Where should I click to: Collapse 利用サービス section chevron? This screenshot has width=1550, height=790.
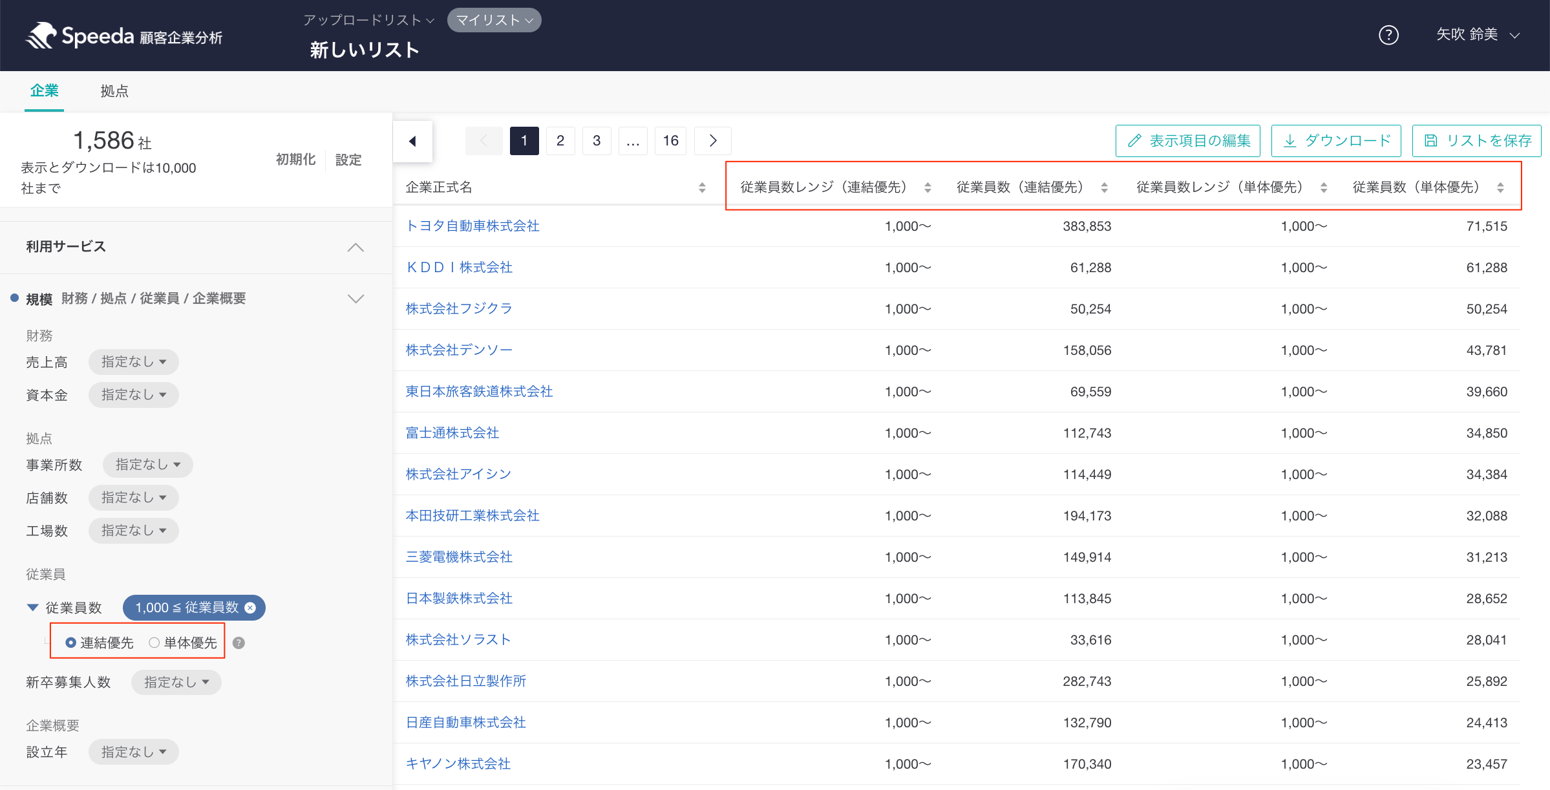coord(356,247)
